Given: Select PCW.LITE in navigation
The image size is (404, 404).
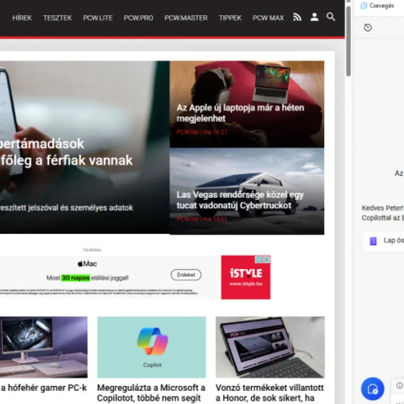Looking at the screenshot, I should (98, 18).
